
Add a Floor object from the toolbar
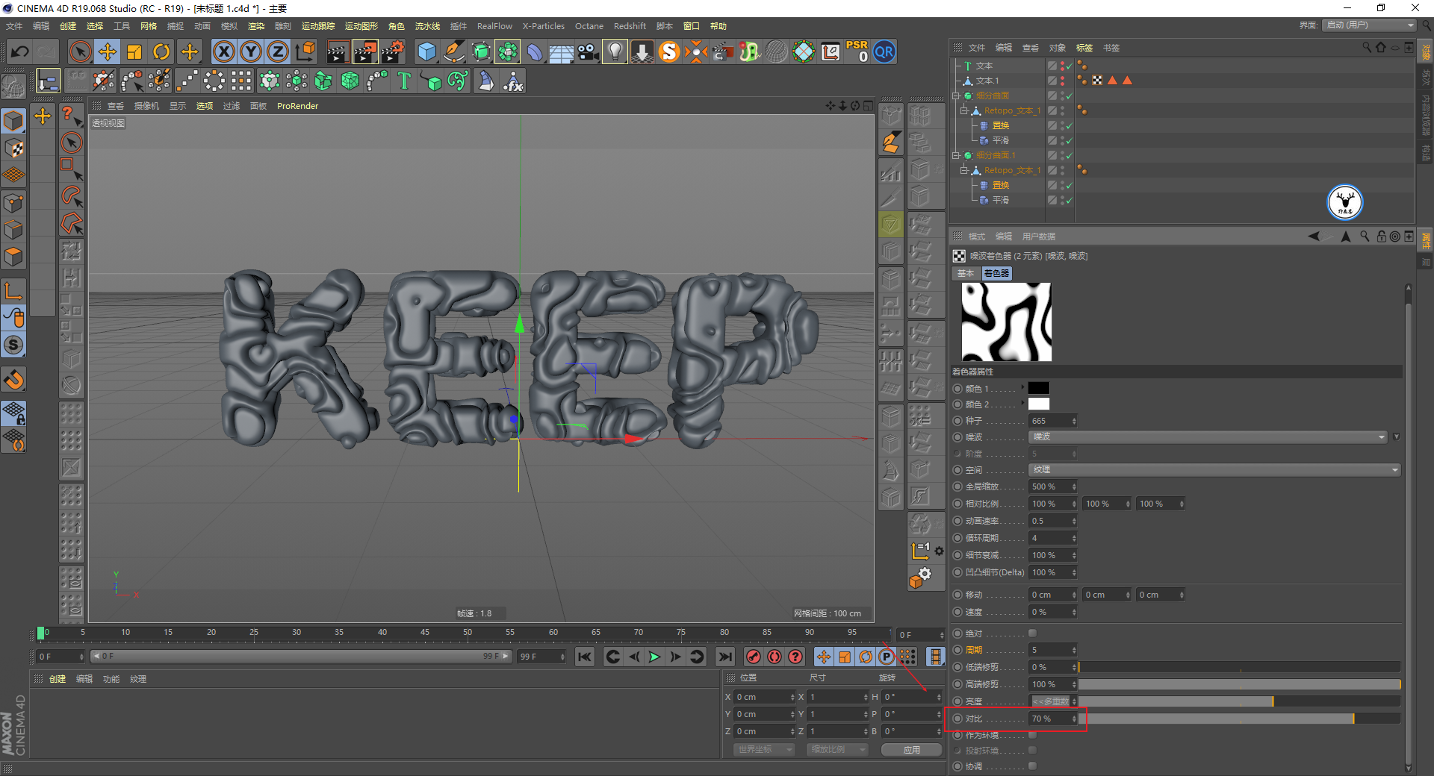561,51
